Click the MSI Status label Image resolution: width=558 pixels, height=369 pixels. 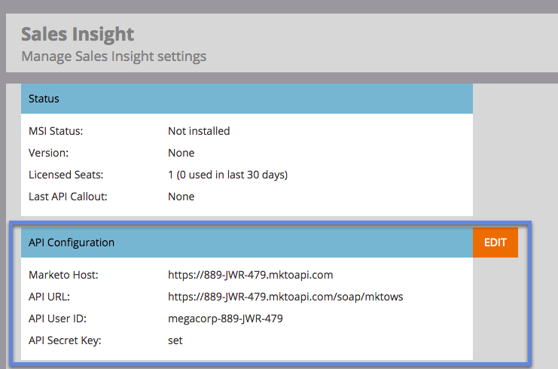pos(56,131)
